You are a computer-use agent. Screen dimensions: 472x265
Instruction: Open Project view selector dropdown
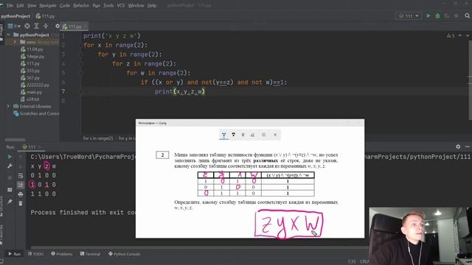click(x=14, y=26)
